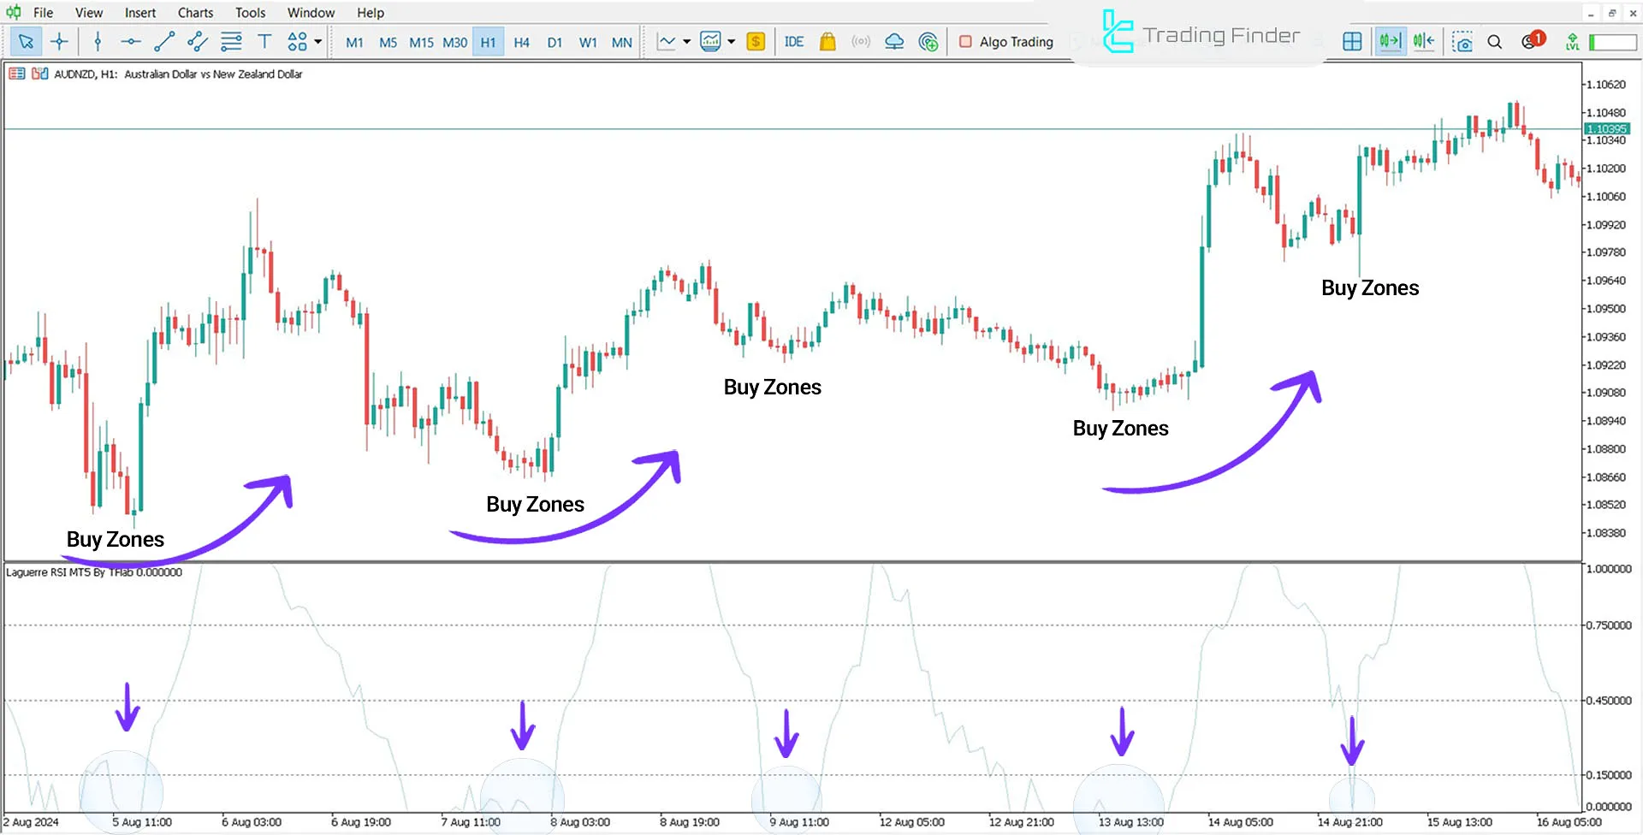Launch the MetaEditor via the IDE icon
Screen dimensions: 1643x835
pyautogui.click(x=794, y=41)
